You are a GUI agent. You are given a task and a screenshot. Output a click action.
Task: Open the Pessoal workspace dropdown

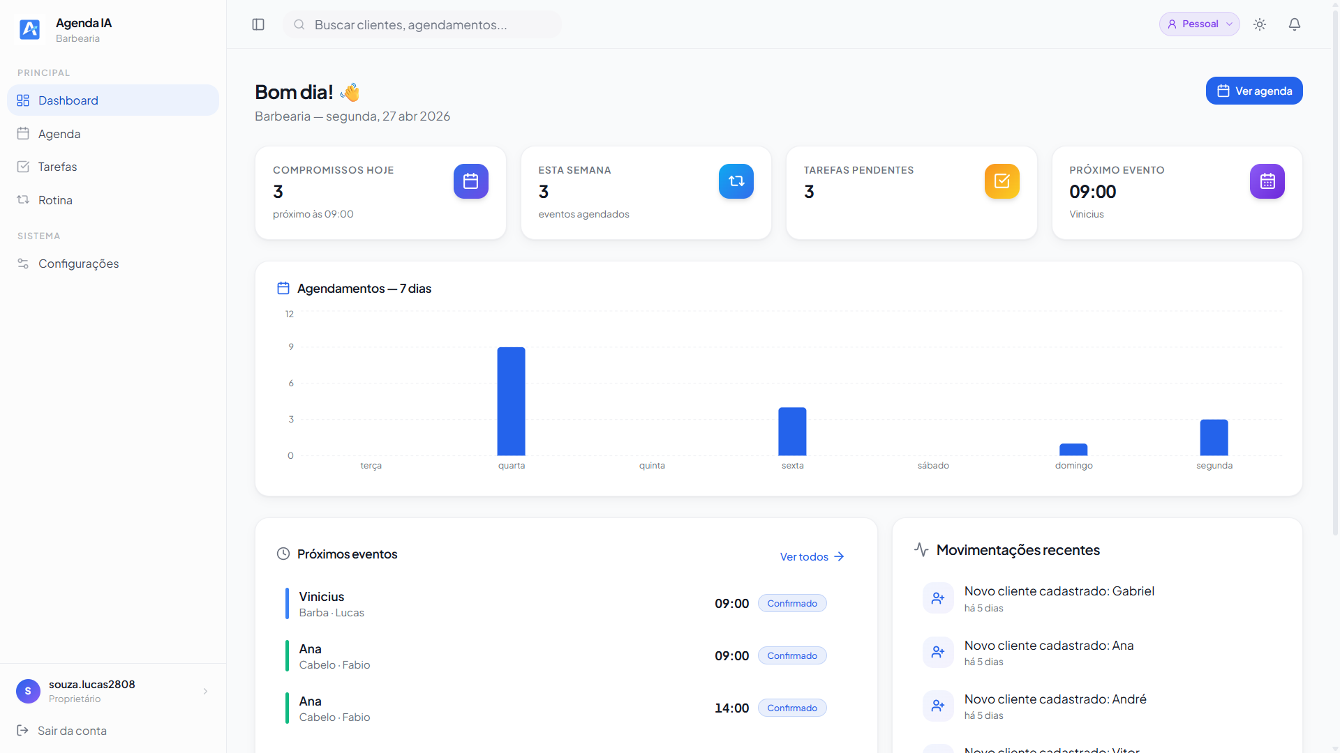1200,24
